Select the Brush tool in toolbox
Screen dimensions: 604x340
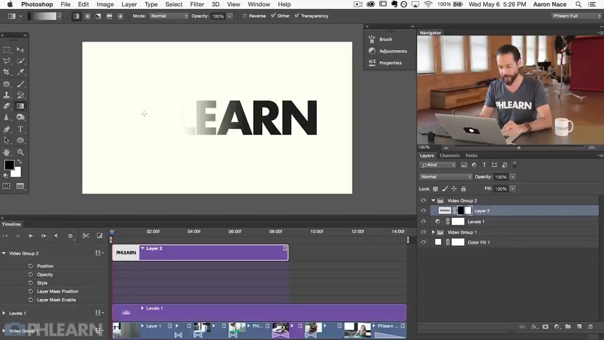tap(21, 84)
